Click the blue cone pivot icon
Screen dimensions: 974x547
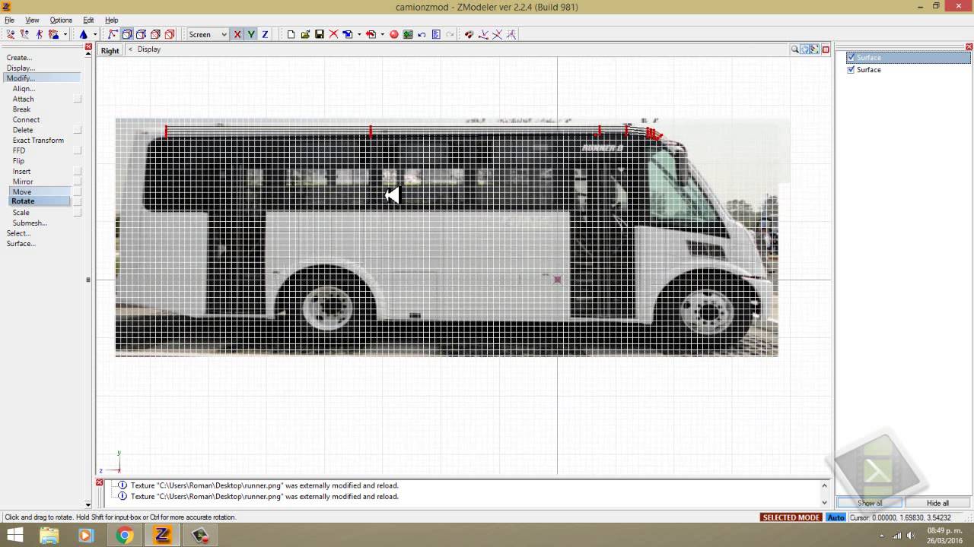pos(84,34)
